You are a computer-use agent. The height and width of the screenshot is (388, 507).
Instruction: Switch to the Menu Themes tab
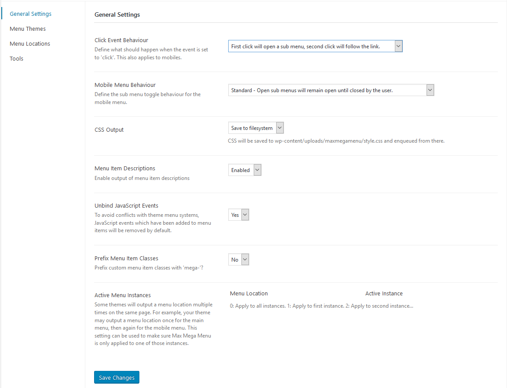28,29
